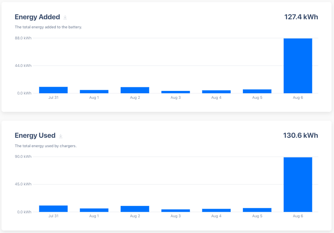Select the Aug 2 bar in Energy Added
Viewport: 334px width, 233px height.
[x=135, y=90]
